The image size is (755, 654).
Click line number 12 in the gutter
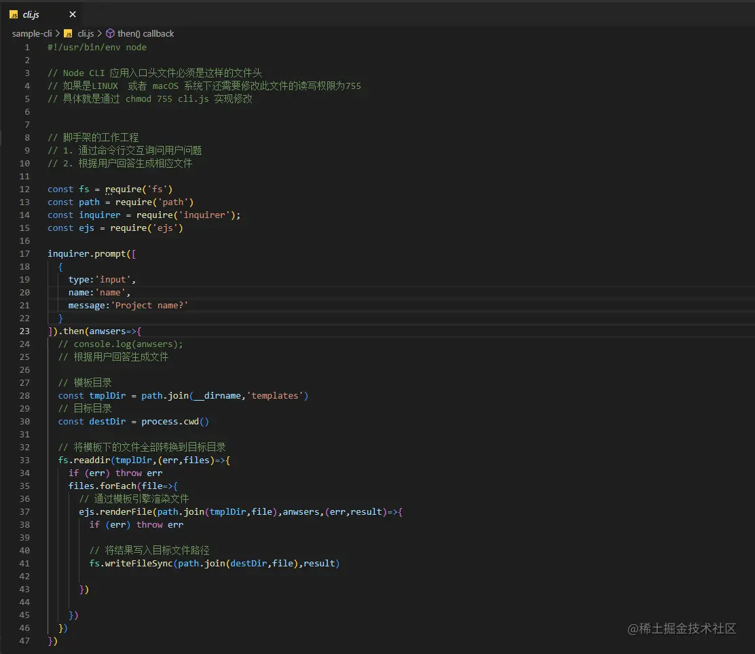click(24, 189)
